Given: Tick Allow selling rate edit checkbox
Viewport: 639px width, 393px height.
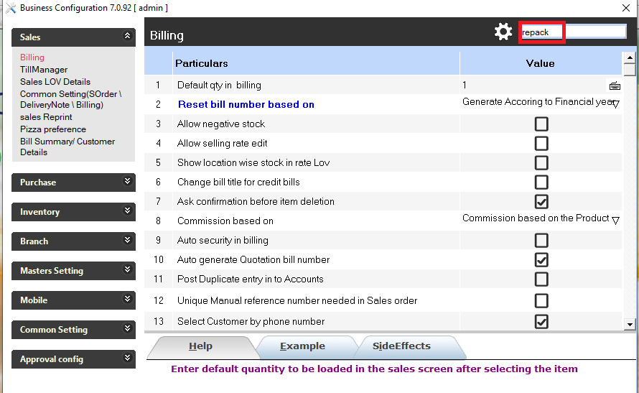Looking at the screenshot, I should 541,144.
